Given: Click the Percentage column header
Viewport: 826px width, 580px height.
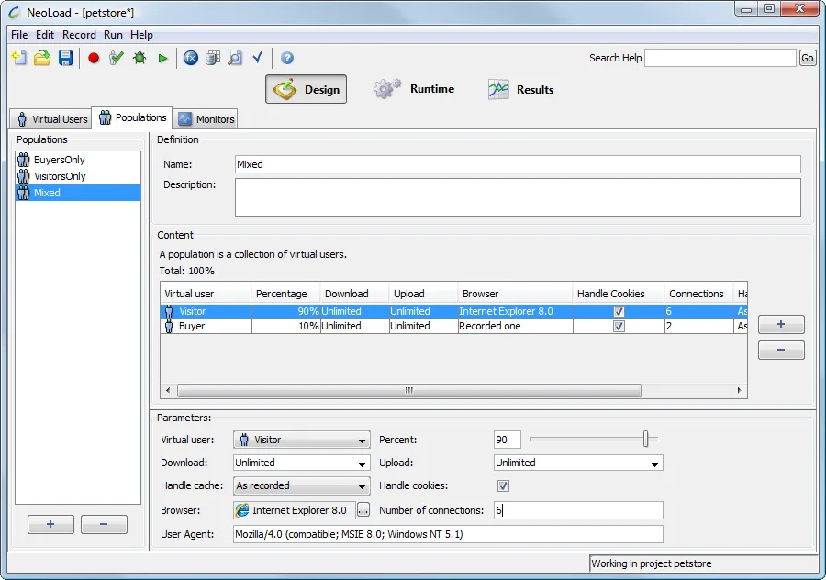Looking at the screenshot, I should (286, 294).
